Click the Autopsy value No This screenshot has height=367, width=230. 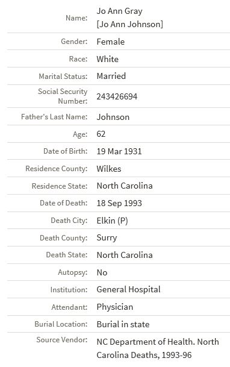click(x=102, y=272)
